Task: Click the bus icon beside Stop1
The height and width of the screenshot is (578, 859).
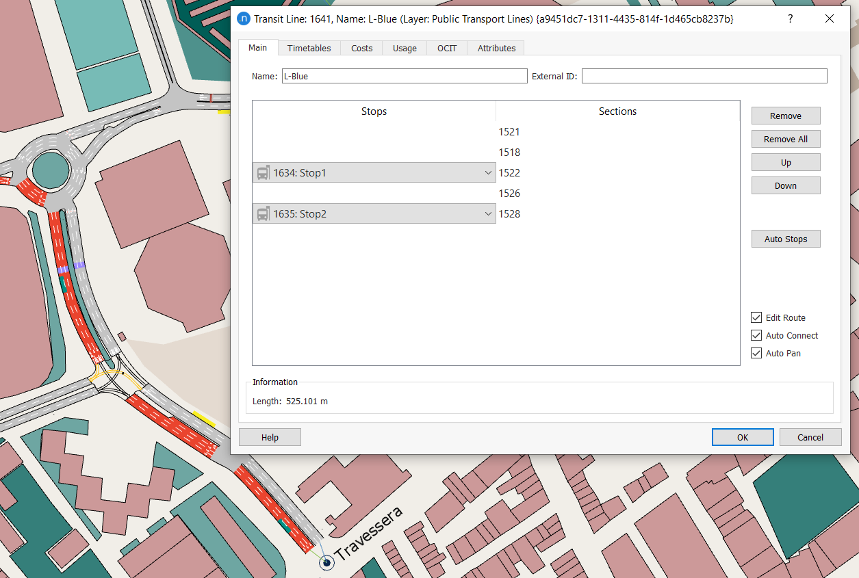Action: click(263, 173)
